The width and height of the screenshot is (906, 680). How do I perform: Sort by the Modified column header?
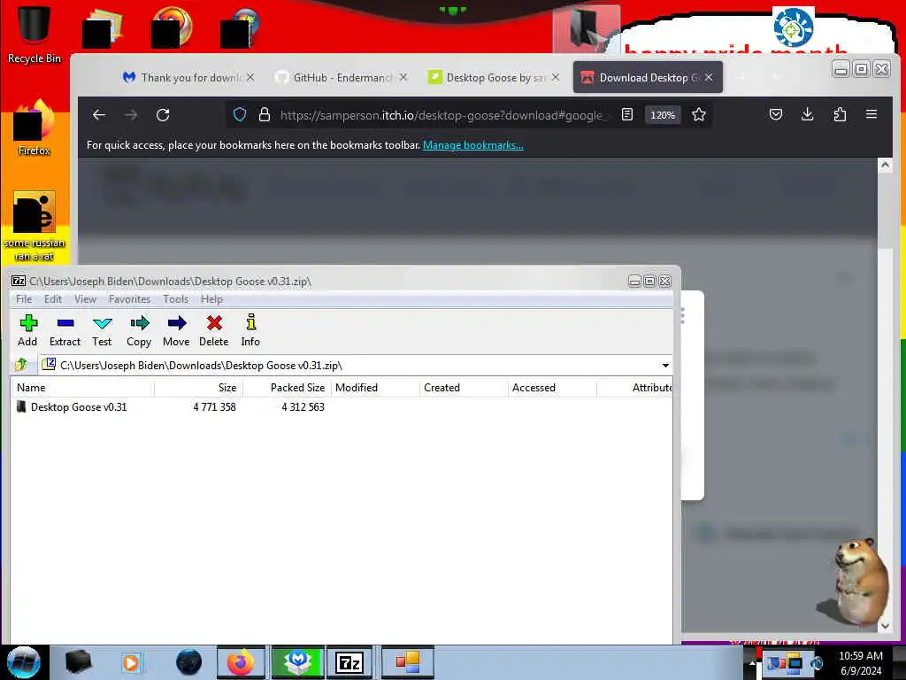375,388
